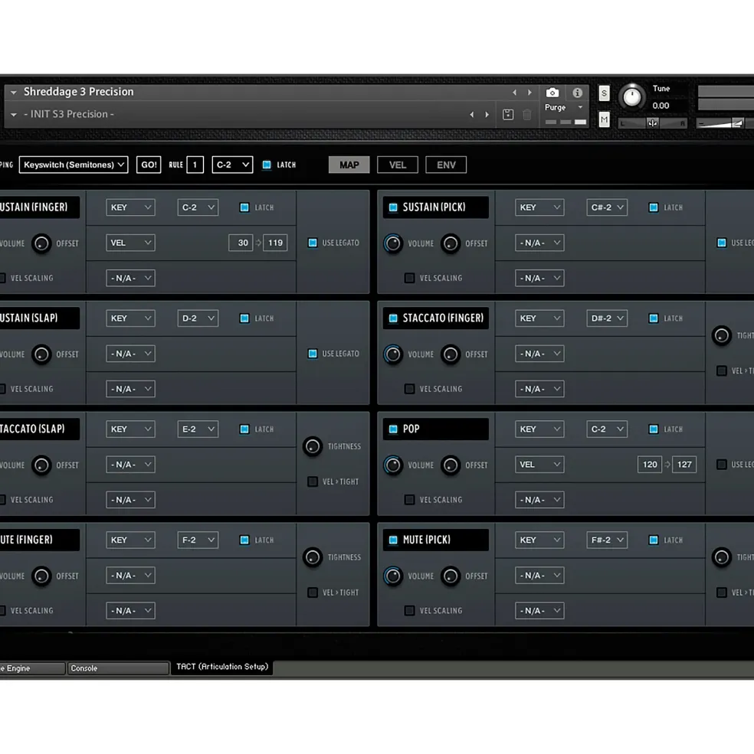Click the Staccato (Finger) offset knob

[x=451, y=354]
